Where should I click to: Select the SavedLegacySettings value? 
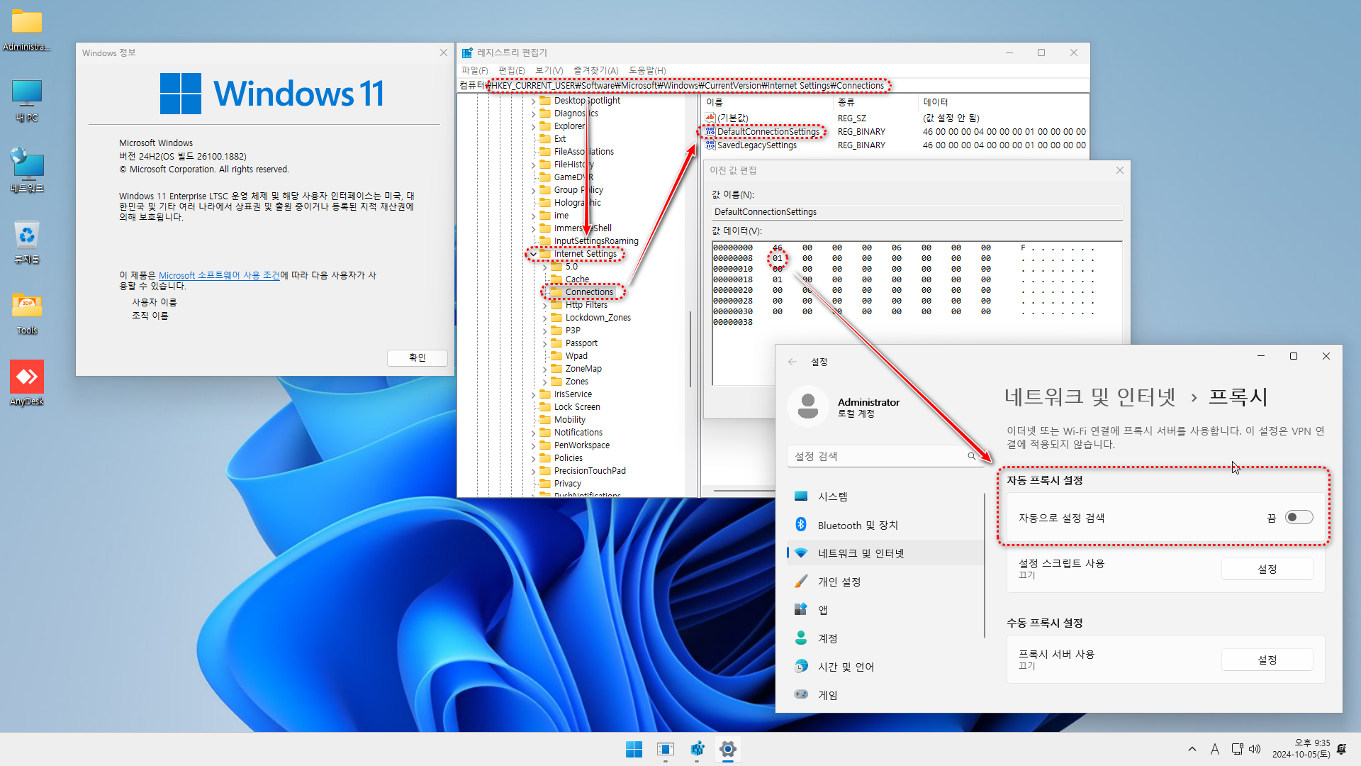(756, 145)
